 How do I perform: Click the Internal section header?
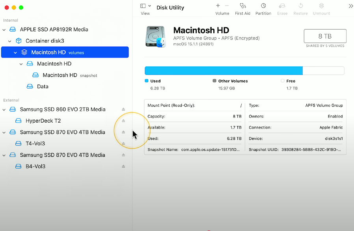(11, 20)
